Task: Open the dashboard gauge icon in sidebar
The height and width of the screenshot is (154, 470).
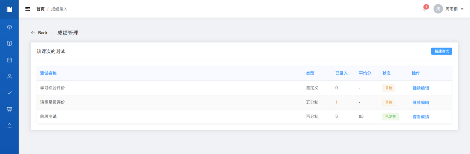Action: pyautogui.click(x=9, y=27)
